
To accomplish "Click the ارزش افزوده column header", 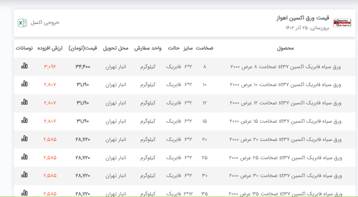I will coord(50,48).
